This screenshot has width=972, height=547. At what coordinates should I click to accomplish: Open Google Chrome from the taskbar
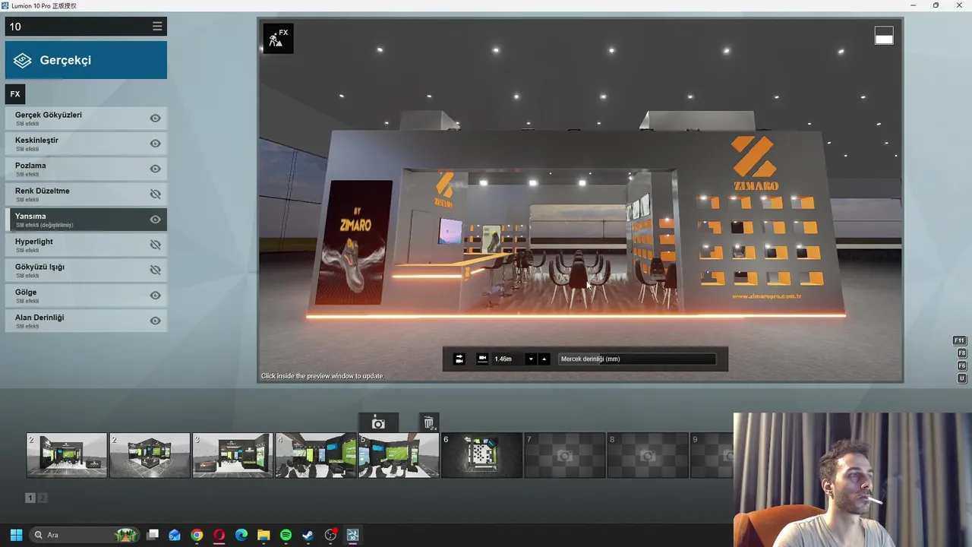[x=197, y=535]
